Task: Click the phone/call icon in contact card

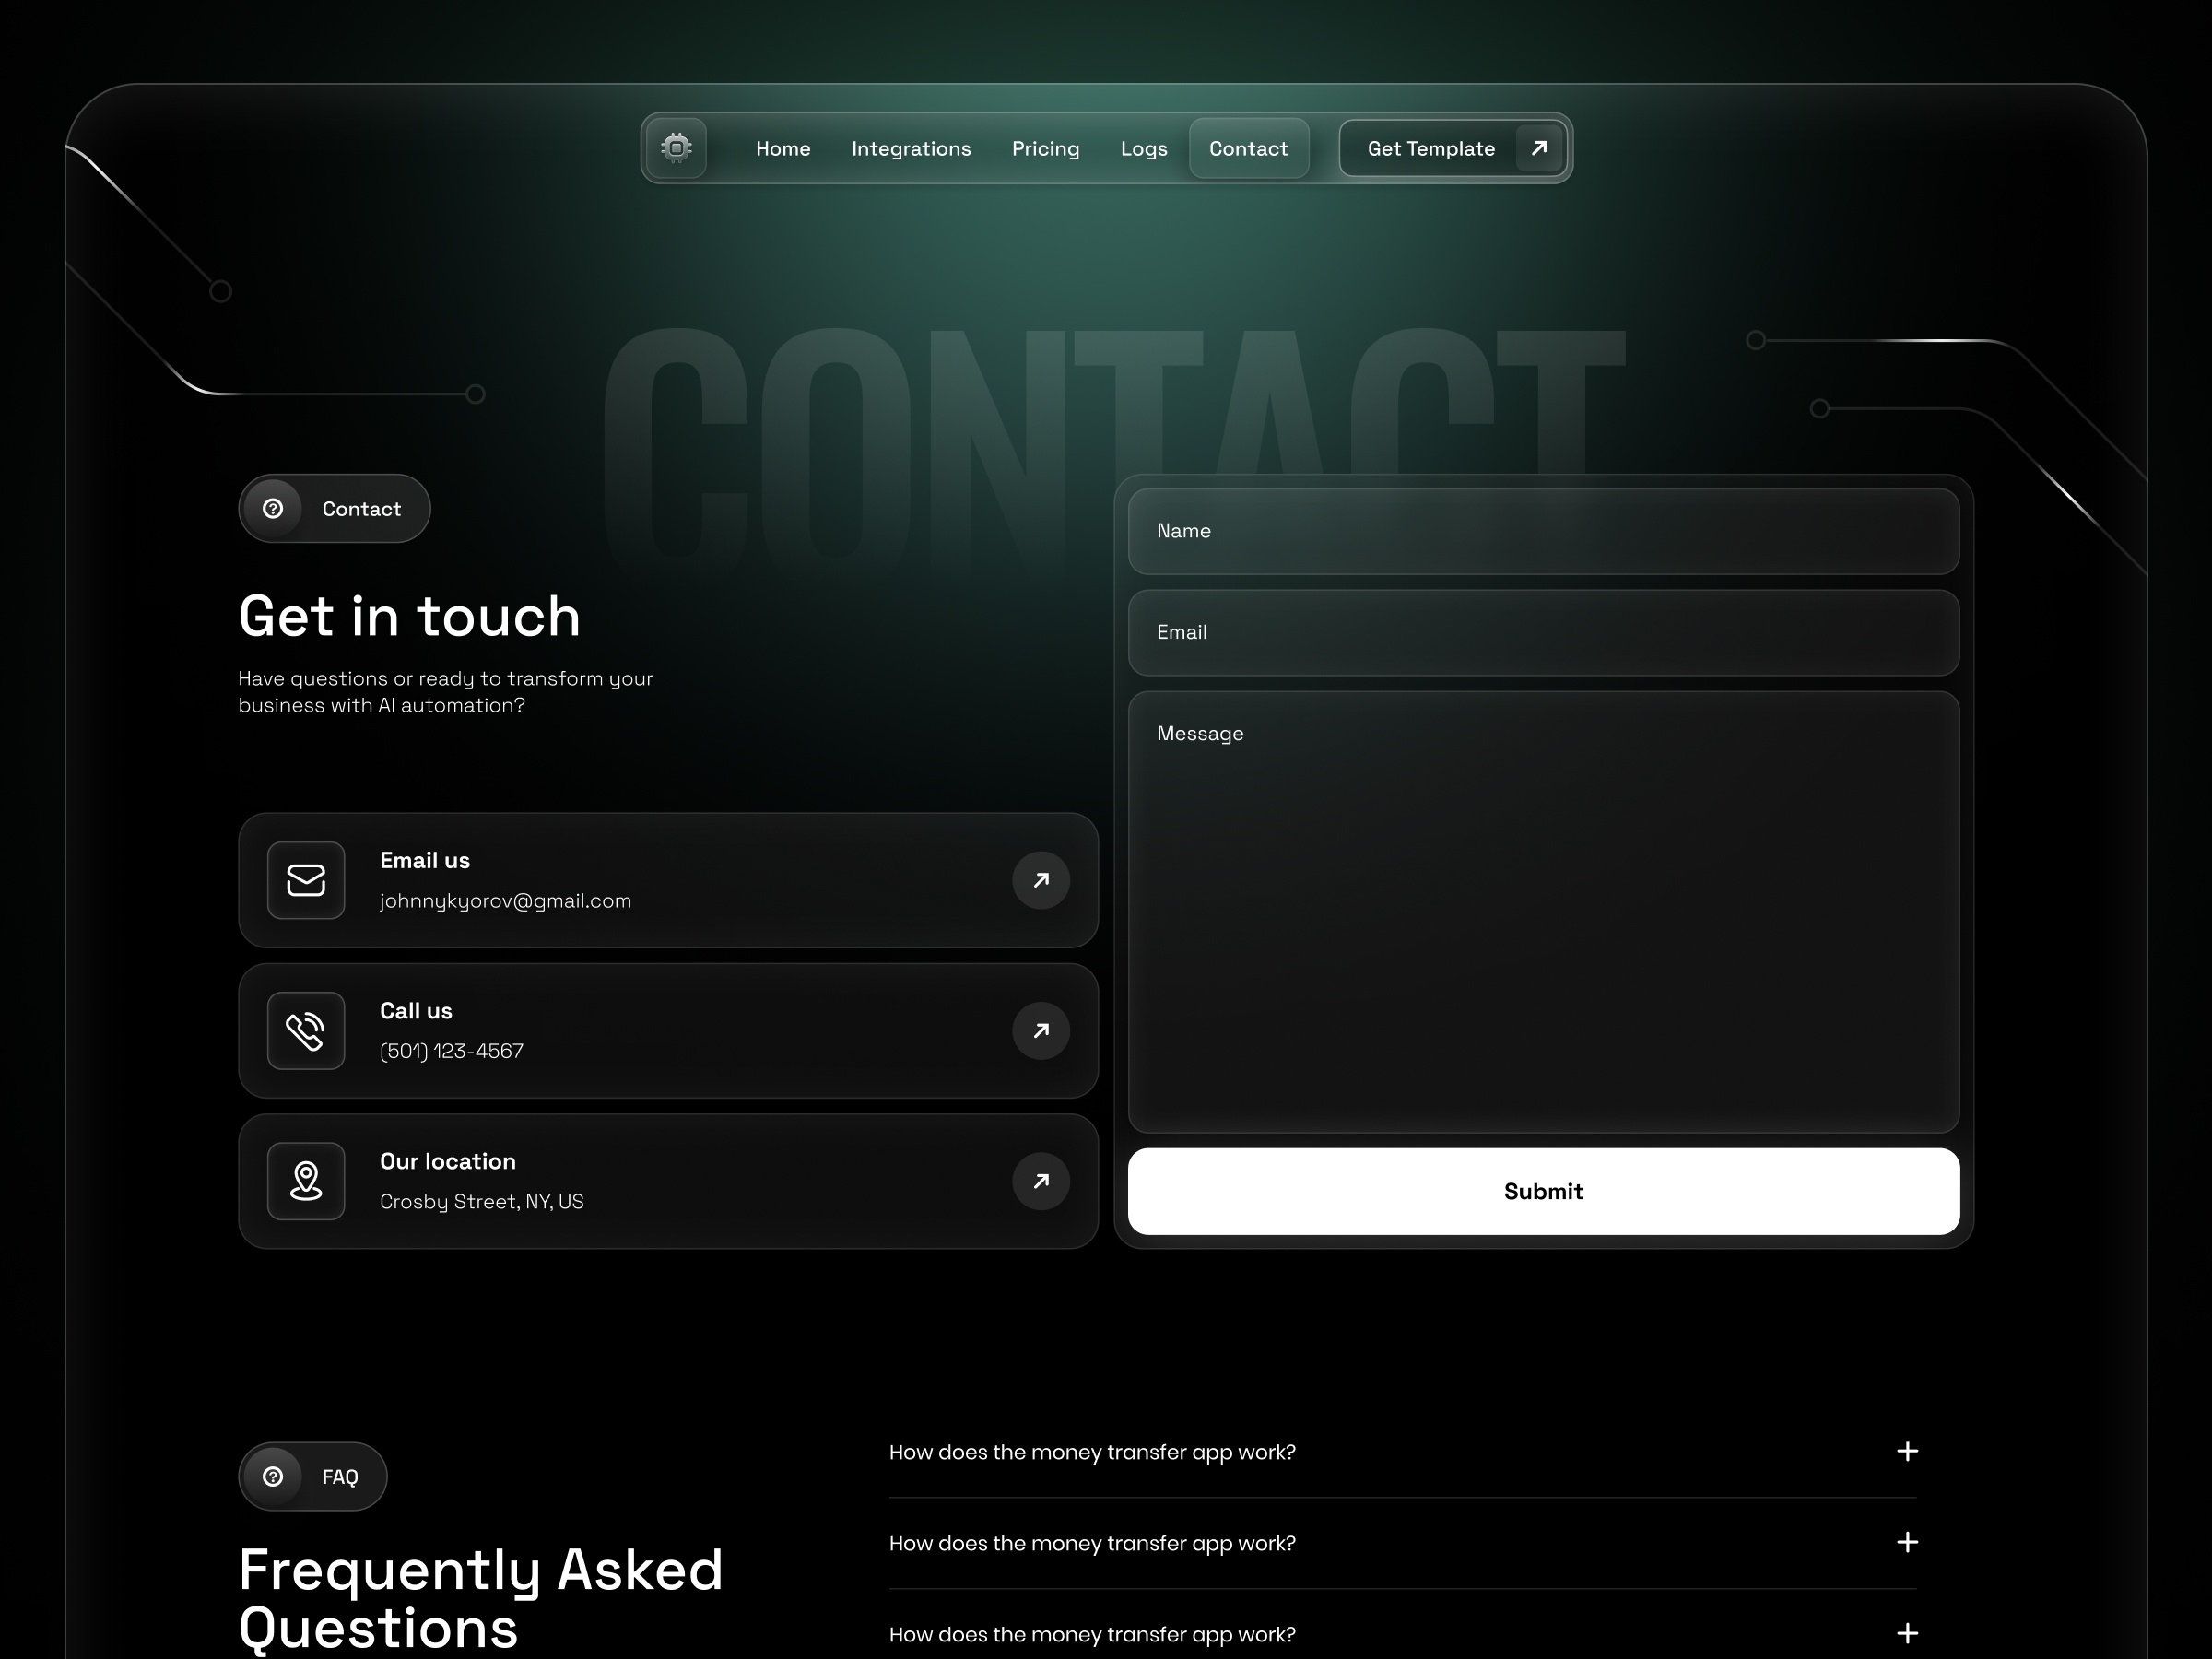Action: (x=305, y=1030)
